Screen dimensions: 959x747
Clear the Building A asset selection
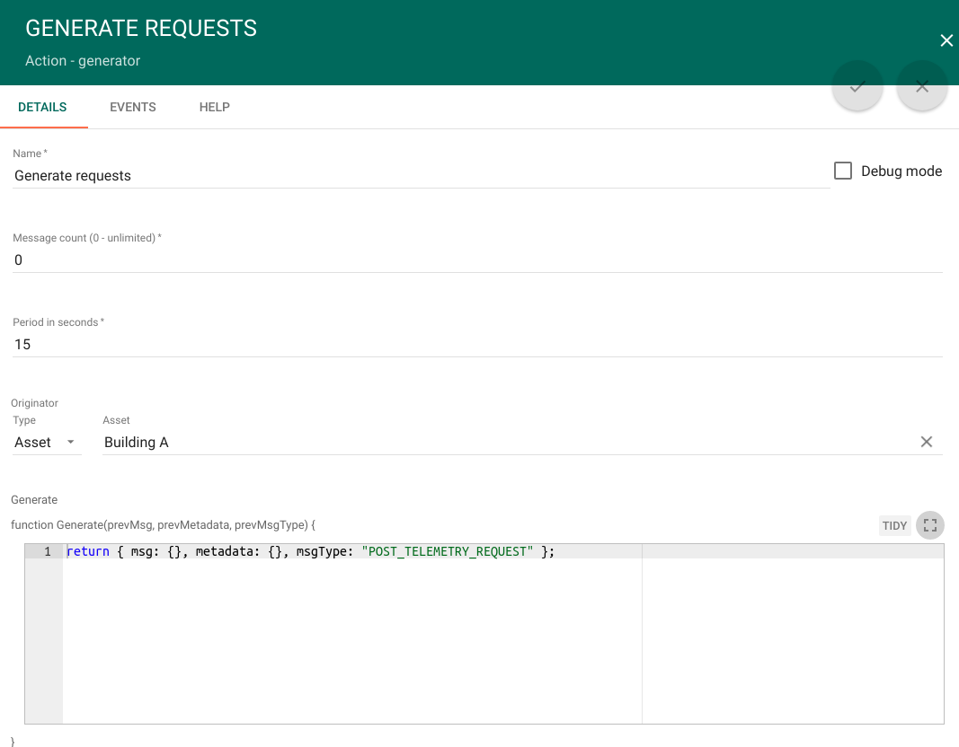click(x=926, y=442)
